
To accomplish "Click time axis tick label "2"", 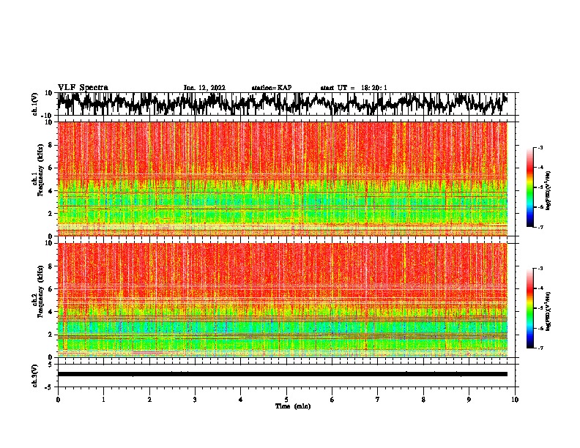I will click(149, 400).
